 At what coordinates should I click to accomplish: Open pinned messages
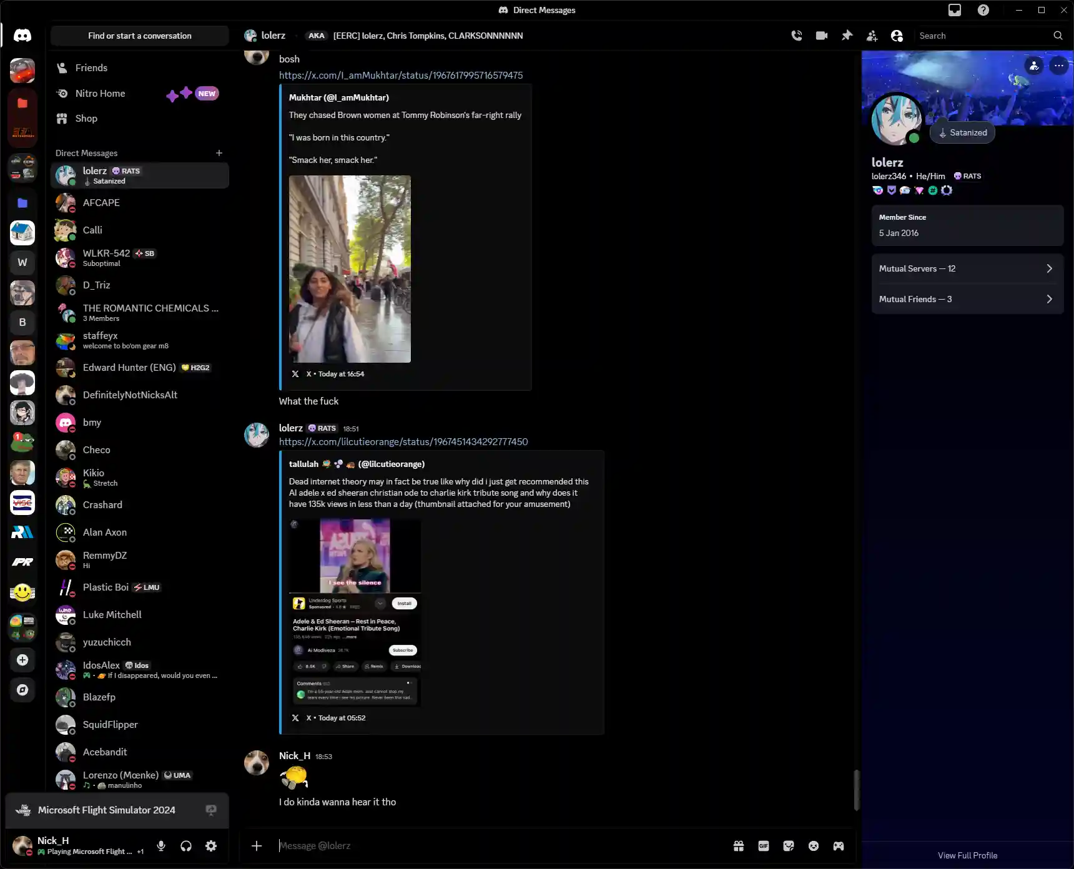pyautogui.click(x=847, y=36)
